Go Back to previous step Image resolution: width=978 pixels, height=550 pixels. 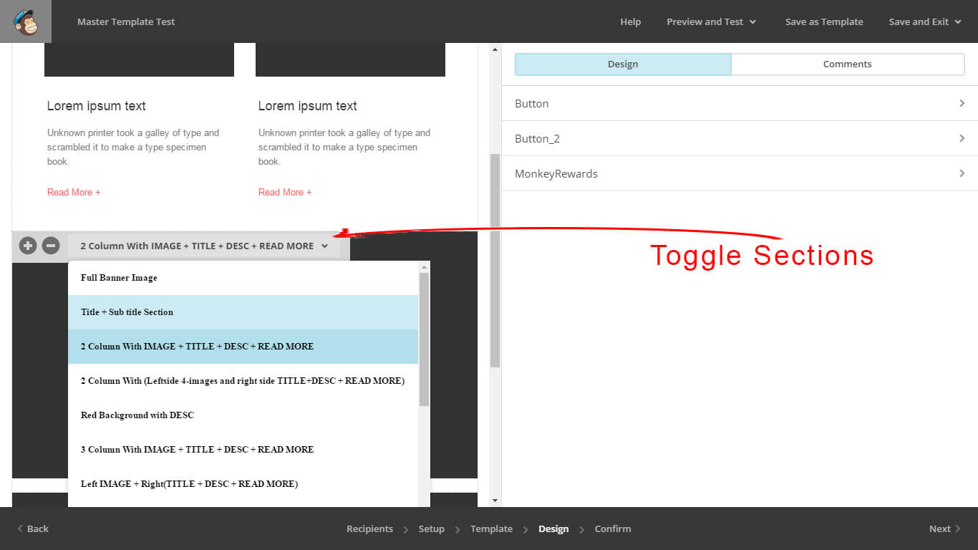pos(33,529)
